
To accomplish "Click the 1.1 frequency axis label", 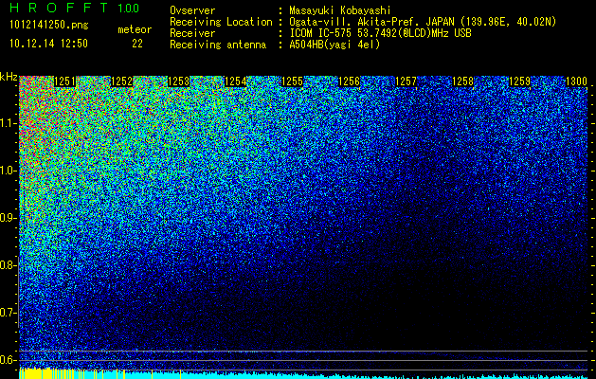I will coord(9,123).
